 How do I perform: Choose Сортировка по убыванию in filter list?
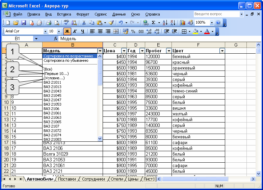point(70,60)
